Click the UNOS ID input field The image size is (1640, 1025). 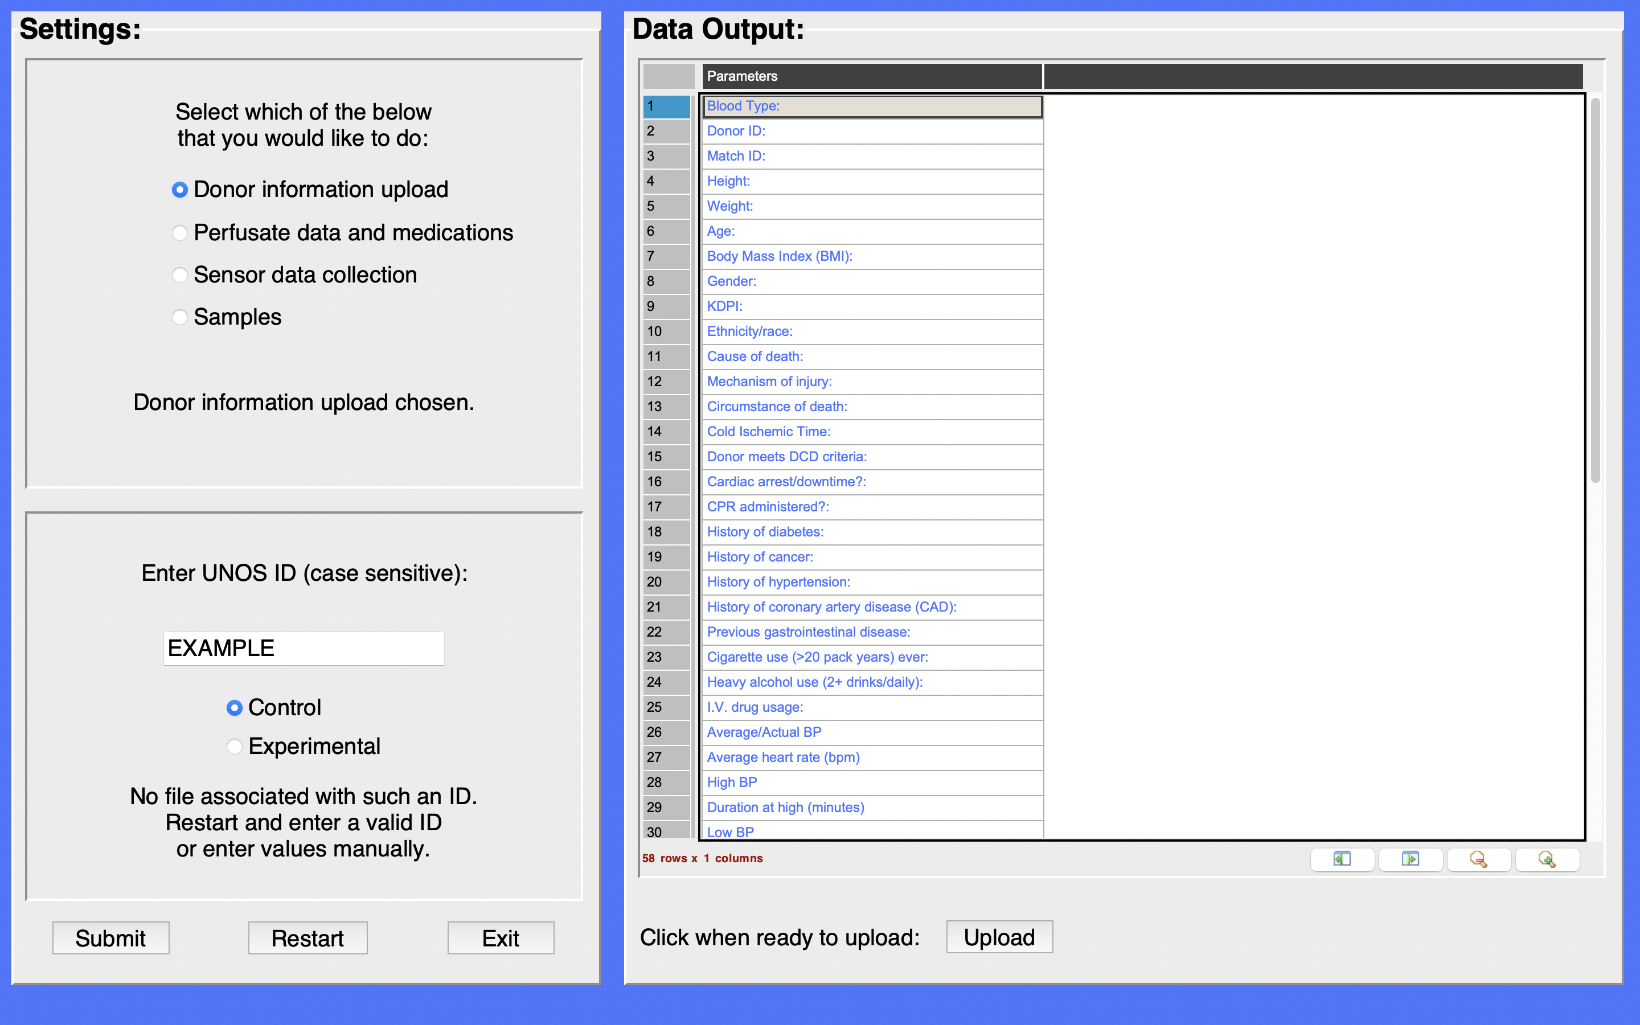[x=304, y=649]
